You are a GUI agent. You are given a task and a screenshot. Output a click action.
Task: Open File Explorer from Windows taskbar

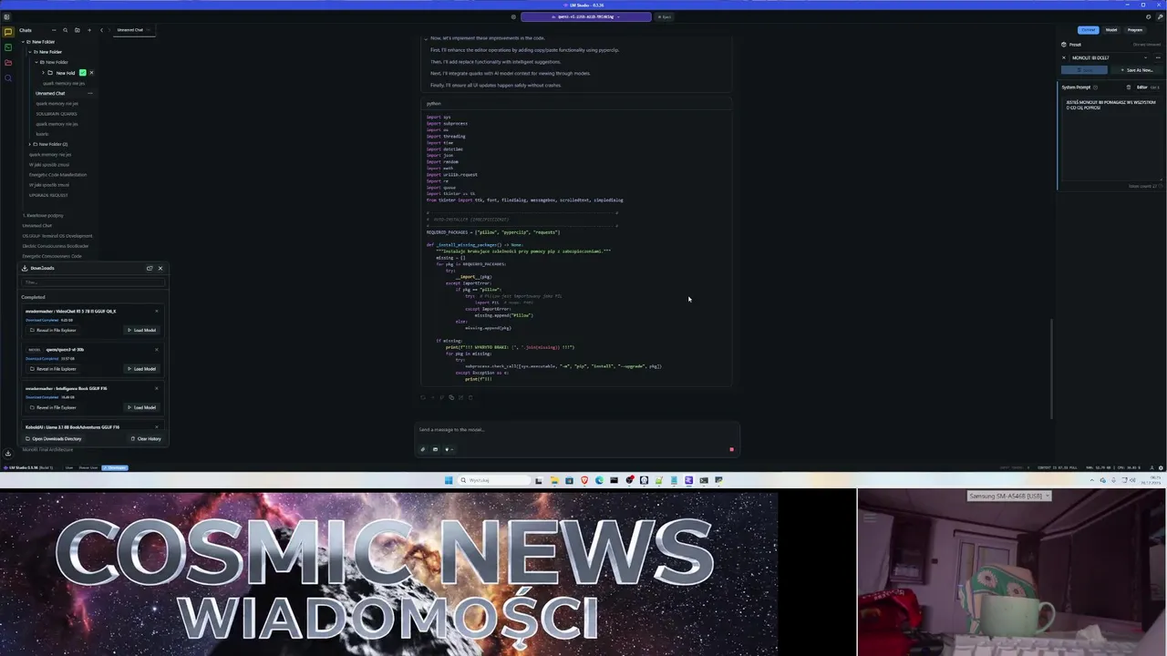pyautogui.click(x=554, y=480)
